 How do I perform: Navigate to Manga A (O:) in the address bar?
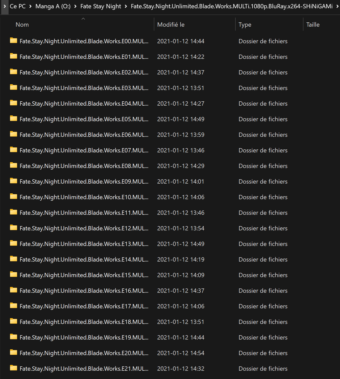click(x=53, y=6)
